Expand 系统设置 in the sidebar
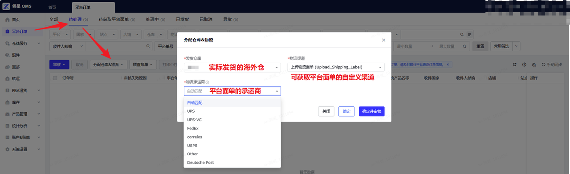570x174 pixels. (x=39, y=149)
